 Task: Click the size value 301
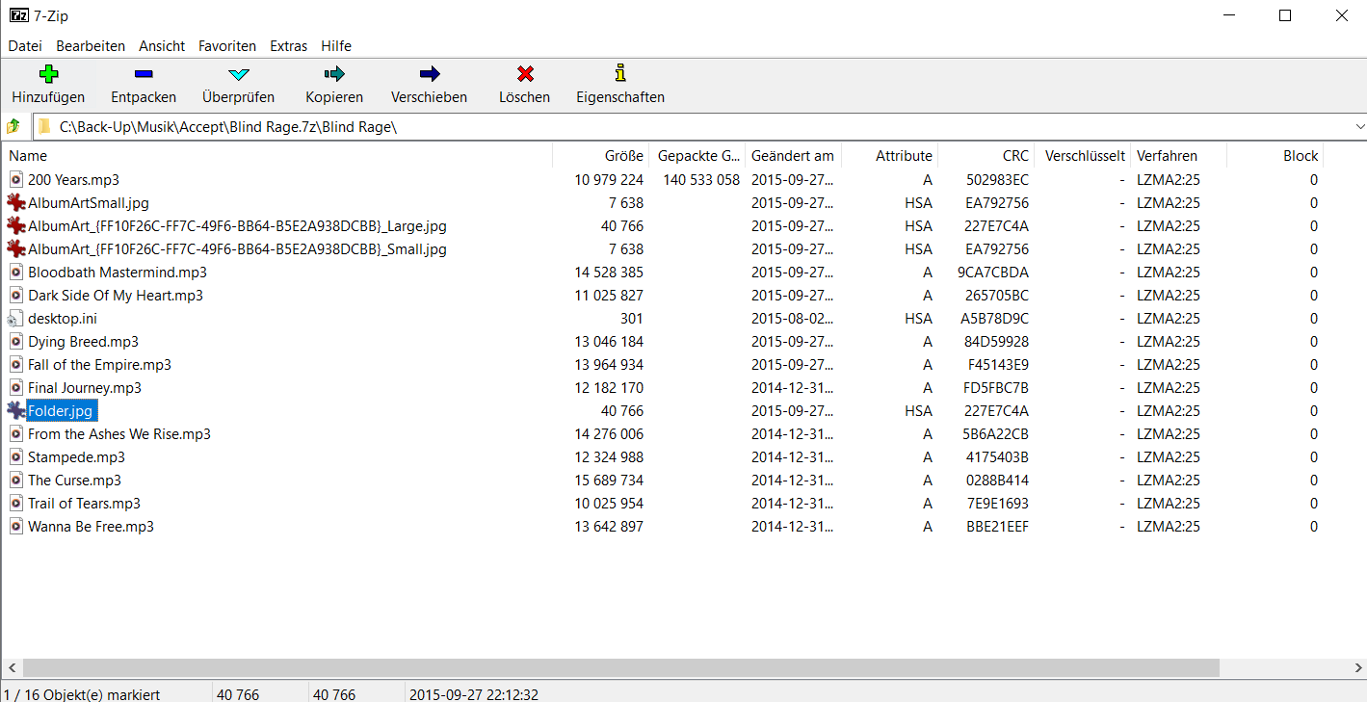(632, 319)
